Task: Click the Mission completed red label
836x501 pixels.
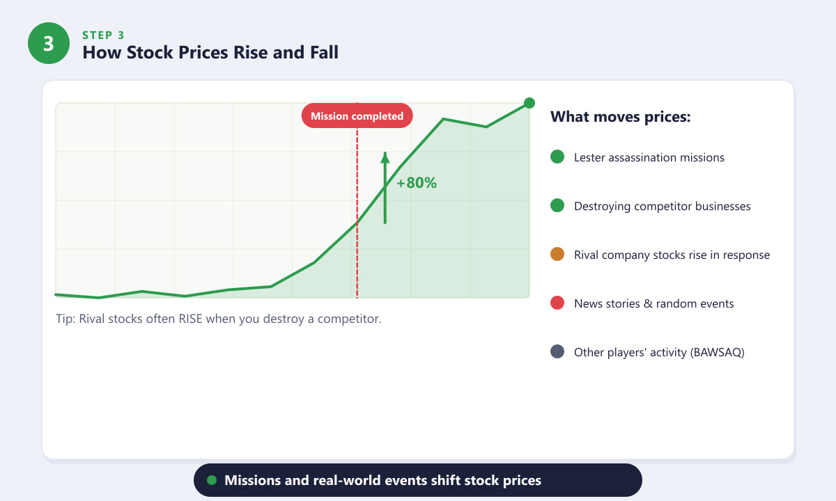Action: (357, 116)
